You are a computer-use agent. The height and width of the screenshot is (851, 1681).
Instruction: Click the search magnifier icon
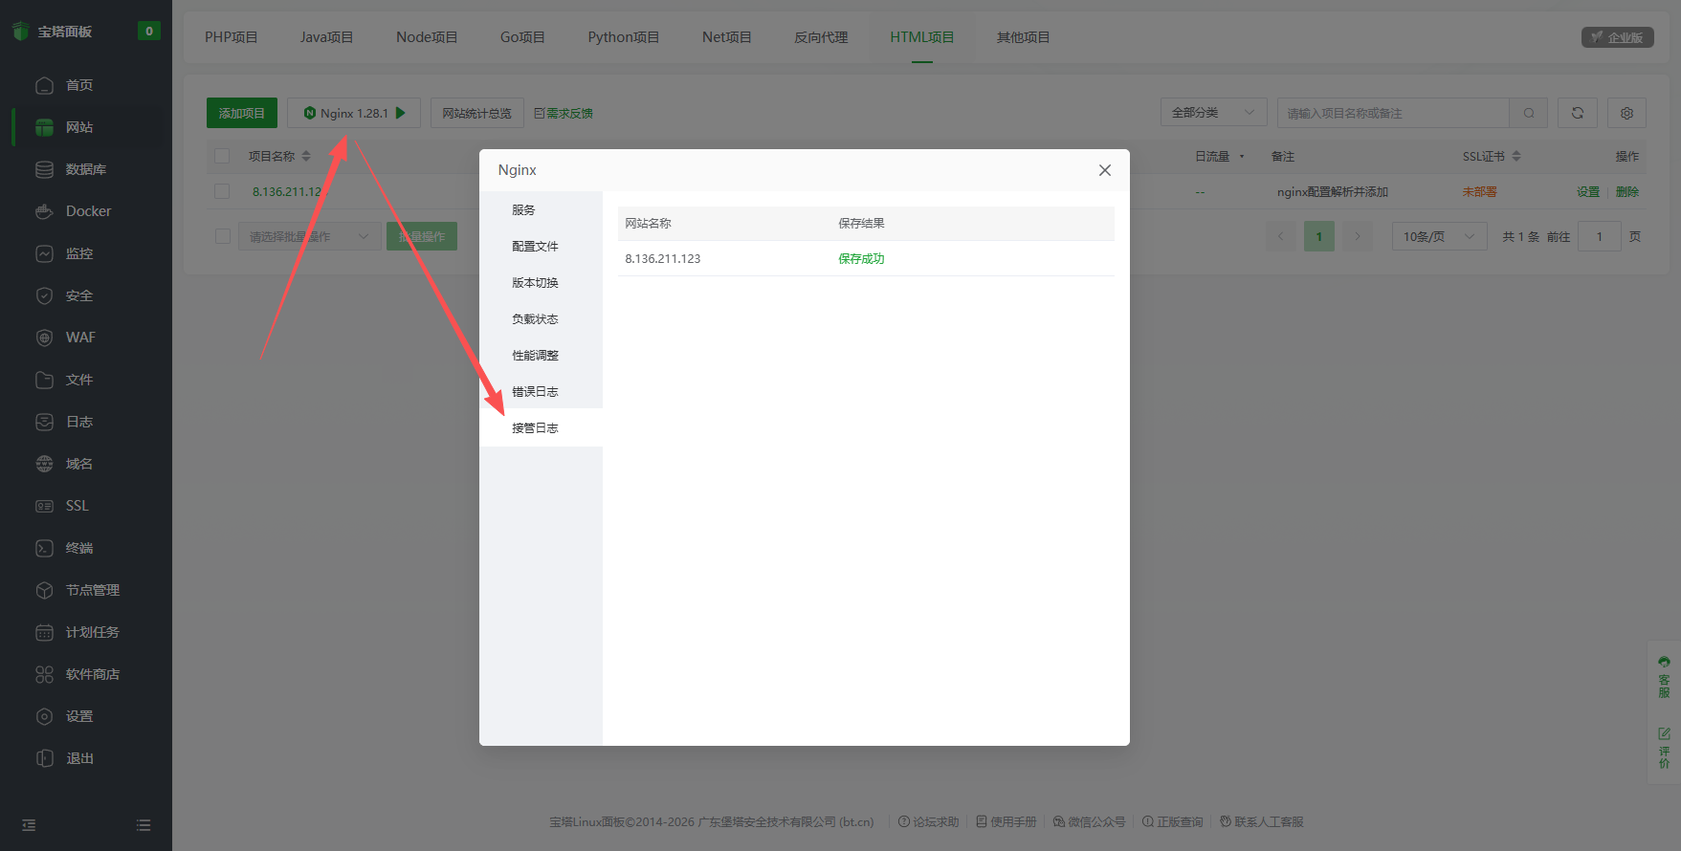(1529, 113)
